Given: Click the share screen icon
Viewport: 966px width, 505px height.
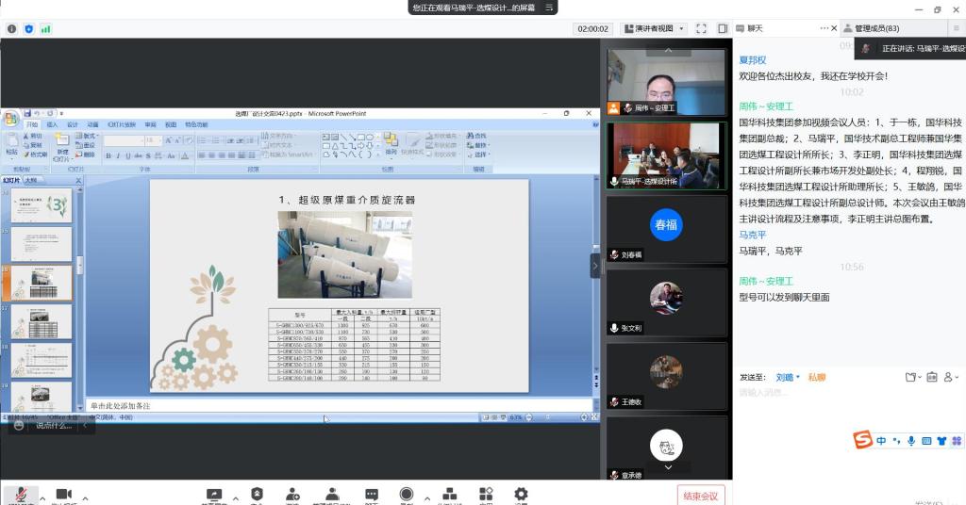Looking at the screenshot, I should point(214,495).
